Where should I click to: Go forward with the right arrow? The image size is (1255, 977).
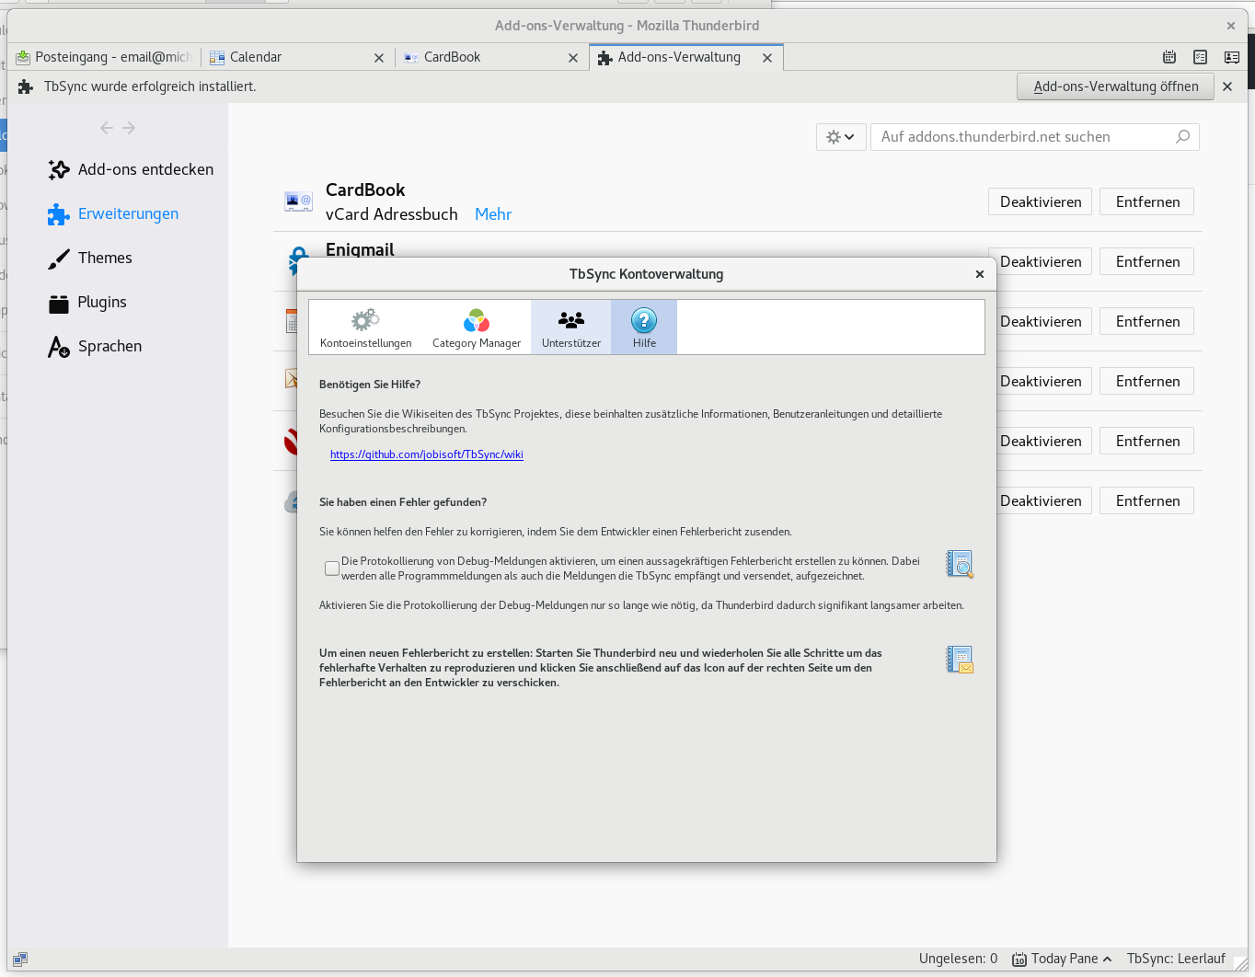pos(129,128)
